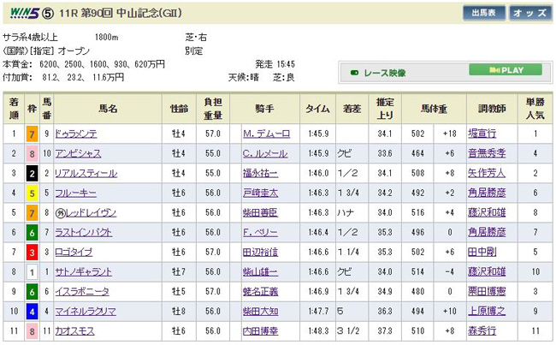Click the red frame 3 badge for ロゴタイプ
556x345 pixels.
(x=32, y=253)
